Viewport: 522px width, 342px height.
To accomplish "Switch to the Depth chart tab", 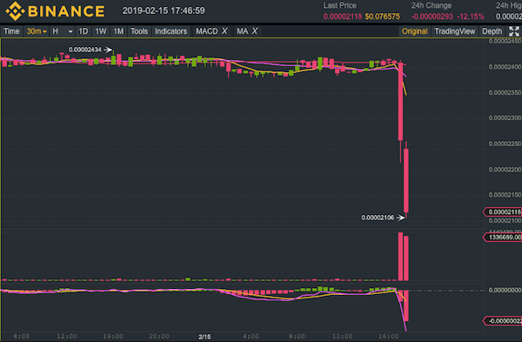I will (492, 31).
